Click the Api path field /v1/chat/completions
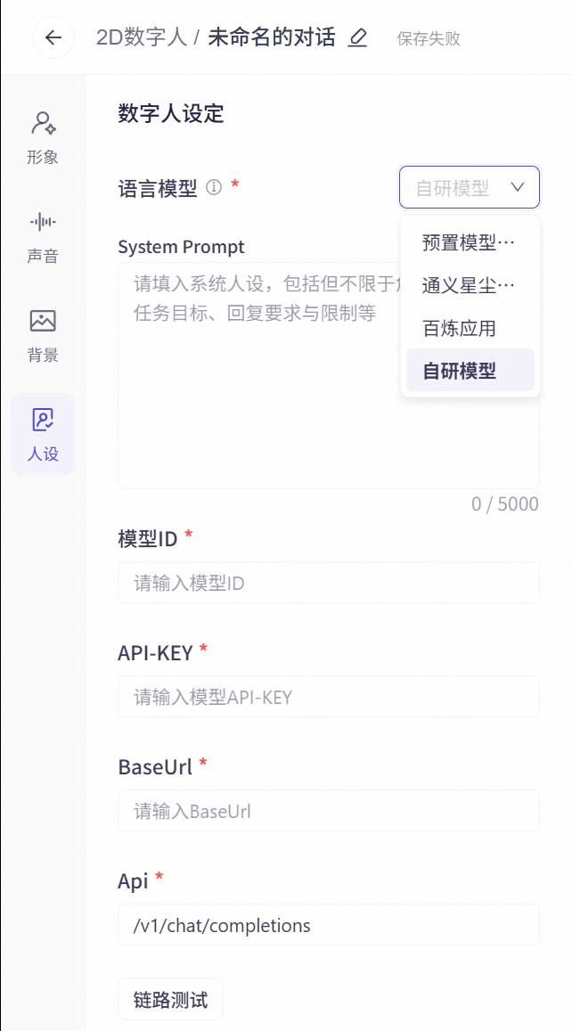Viewport: 572px width, 1031px height. [x=329, y=924]
